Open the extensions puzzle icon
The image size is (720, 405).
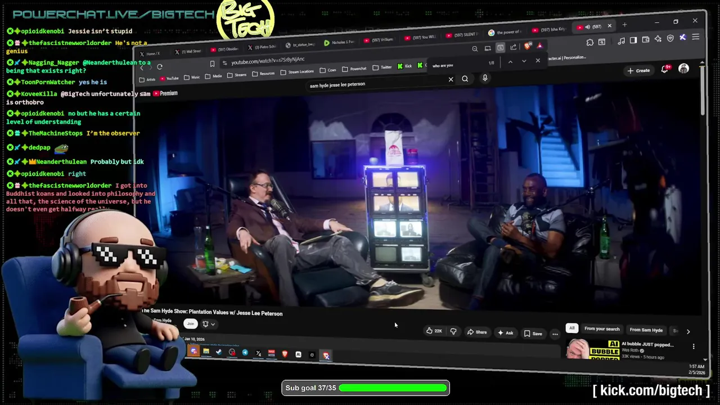click(x=589, y=42)
